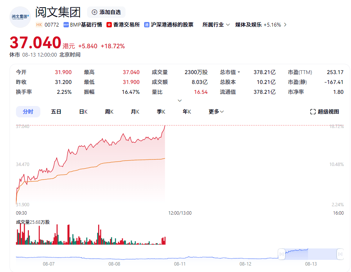Open the 总市值 dropdown triangle
Image resolution: width=351 pixels, height=272 pixels.
pos(239,72)
